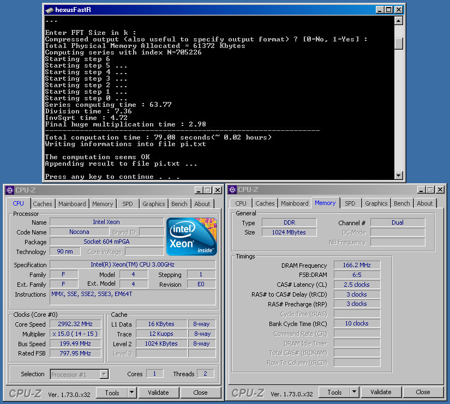Click Tools button in right CPU-Z
This screenshot has width=450, height=404.
[x=334, y=392]
